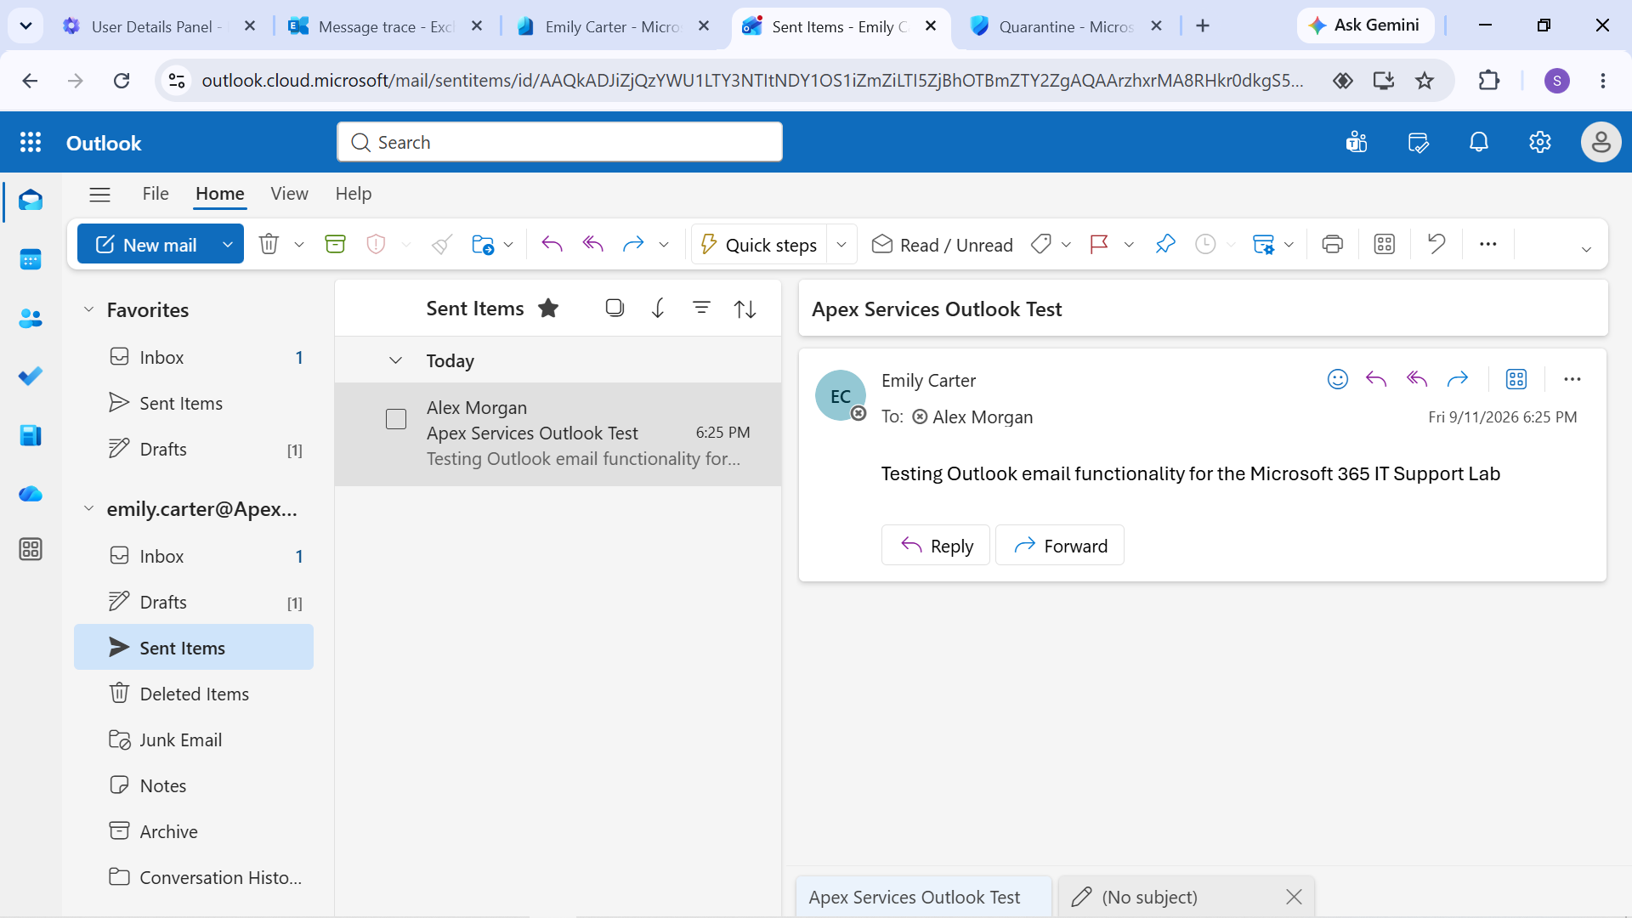Switch to the Quarantine browser tab
Image resolution: width=1632 pixels, height=918 pixels.
tap(1052, 26)
